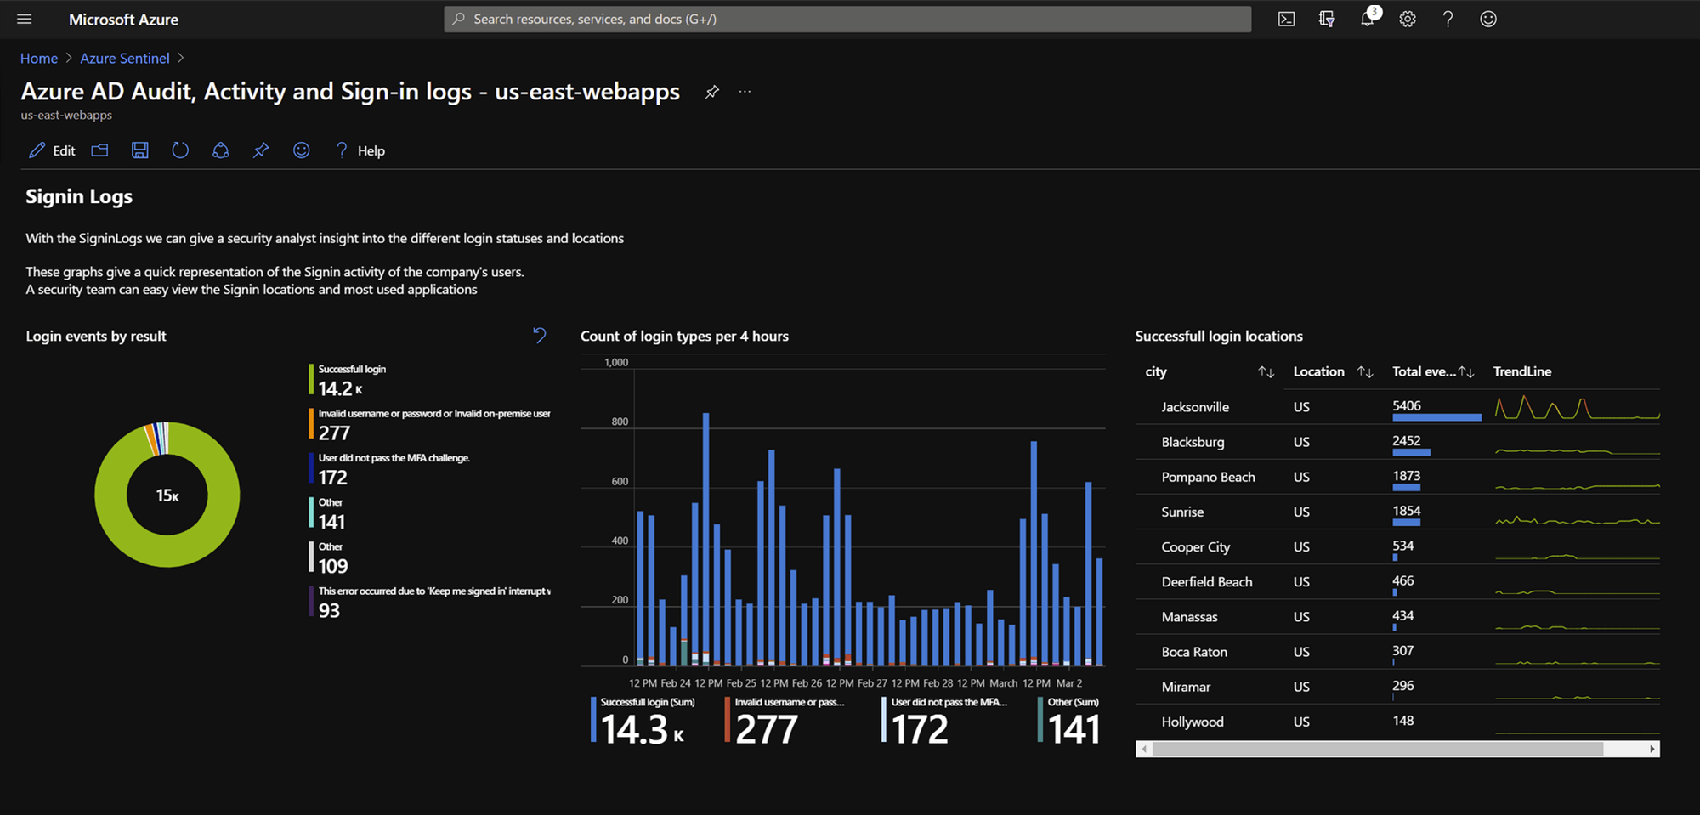Image resolution: width=1700 pixels, height=815 pixels.
Task: Click the Edit pencil button
Action: 52,150
